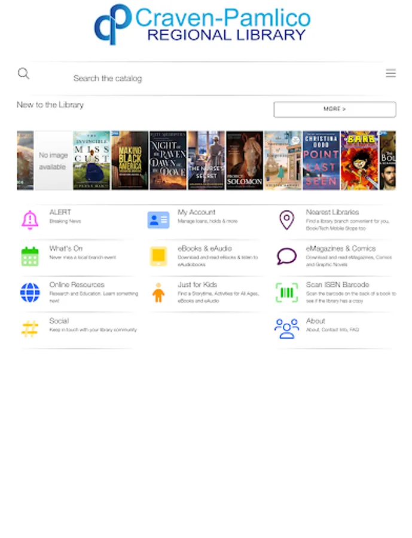
Task: Click the blue Online Resources globe icon
Action: tap(30, 292)
